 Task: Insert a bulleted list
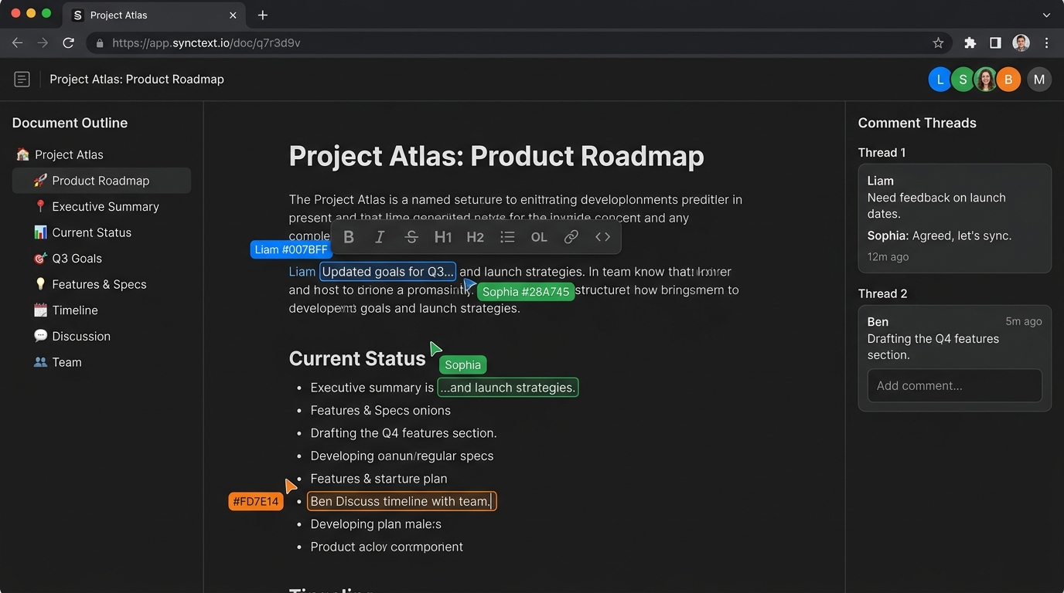pyautogui.click(x=507, y=237)
